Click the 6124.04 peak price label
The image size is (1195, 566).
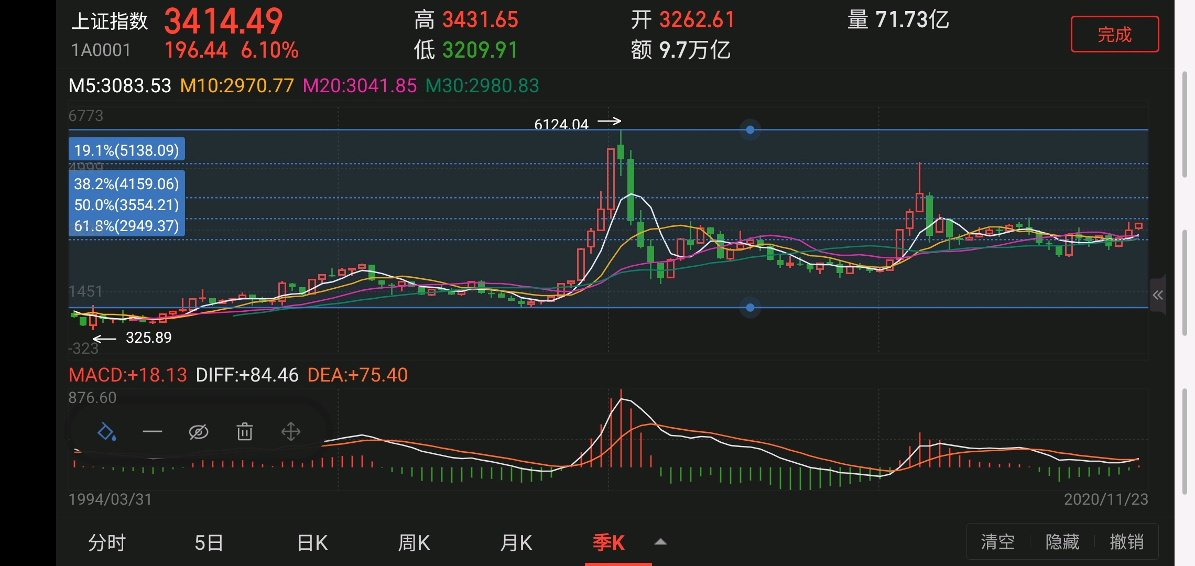(561, 124)
